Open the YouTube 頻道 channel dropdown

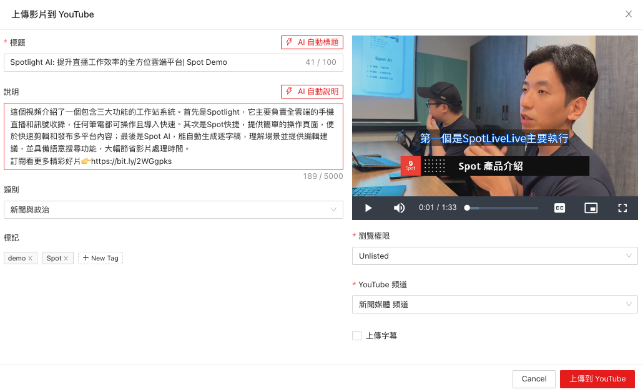[494, 304]
